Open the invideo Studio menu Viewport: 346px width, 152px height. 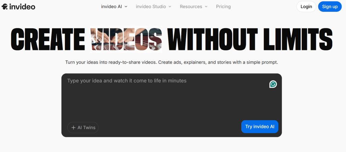click(x=150, y=6)
